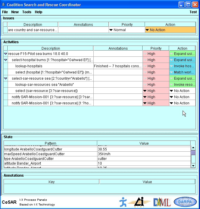The image size is (200, 209).
Task: Open the Test menu
Action: (193, 12)
